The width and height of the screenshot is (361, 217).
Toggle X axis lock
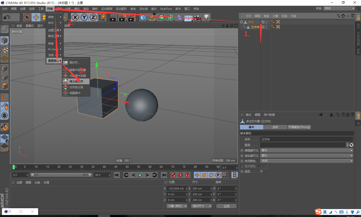pyautogui.click(x=75, y=17)
